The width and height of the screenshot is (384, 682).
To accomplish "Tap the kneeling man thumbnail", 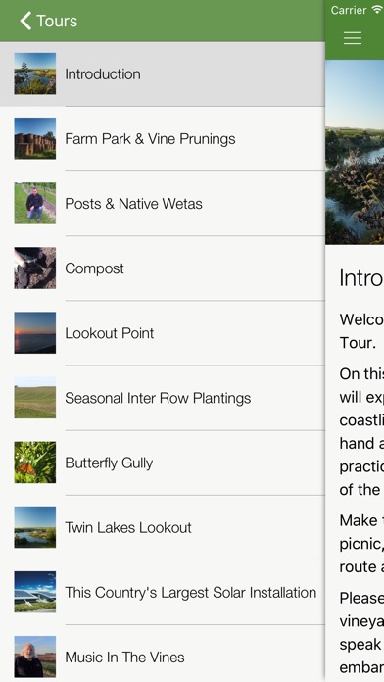I will [35, 203].
